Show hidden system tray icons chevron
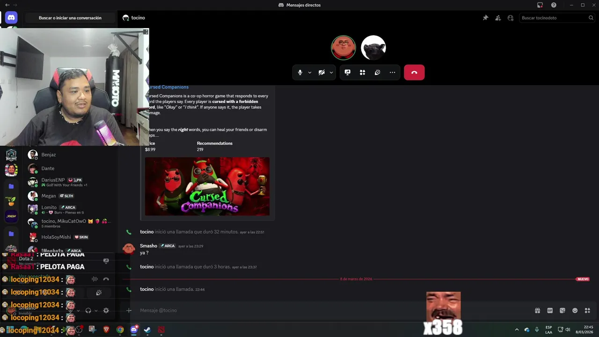The height and width of the screenshot is (337, 599). click(517, 330)
